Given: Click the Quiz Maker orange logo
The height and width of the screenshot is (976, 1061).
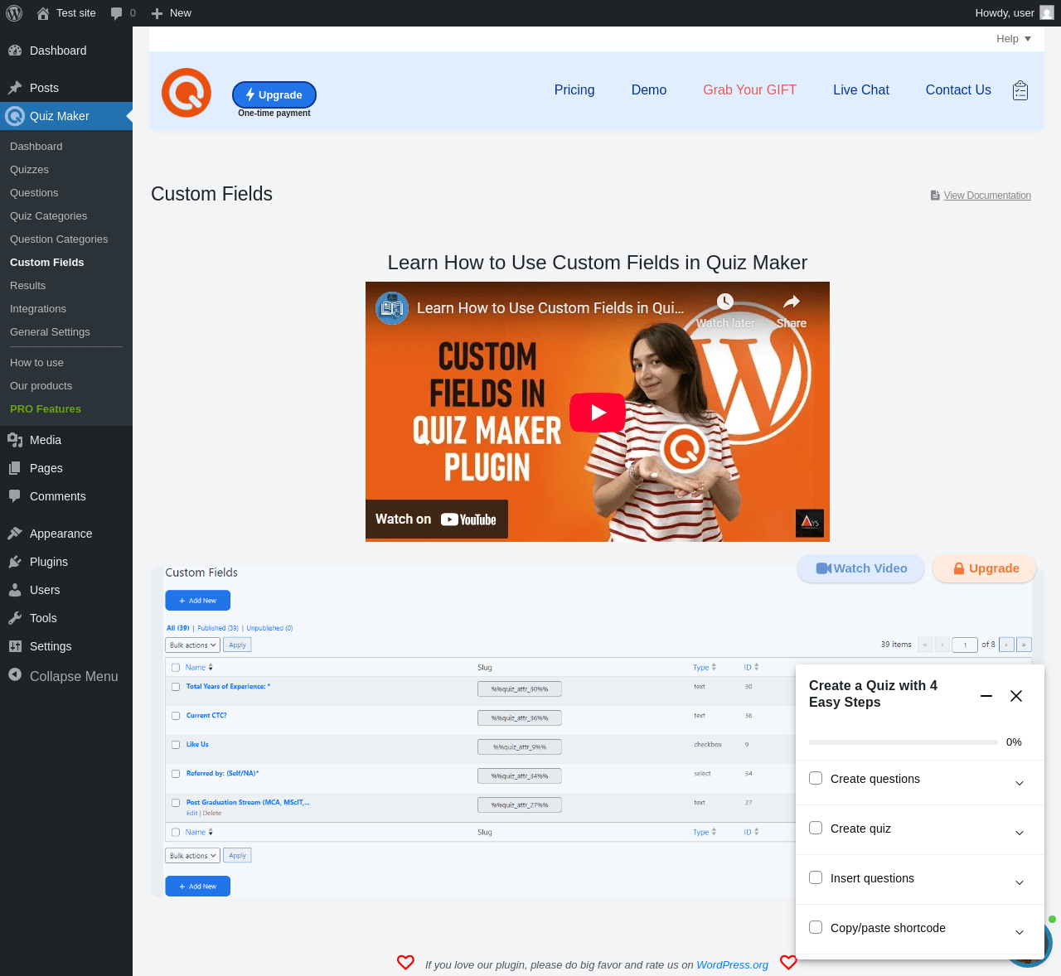Looking at the screenshot, I should click(187, 93).
